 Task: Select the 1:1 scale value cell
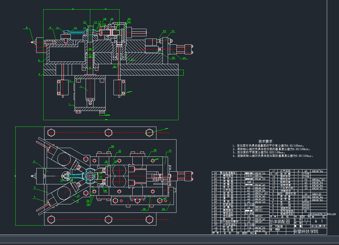click(306, 220)
